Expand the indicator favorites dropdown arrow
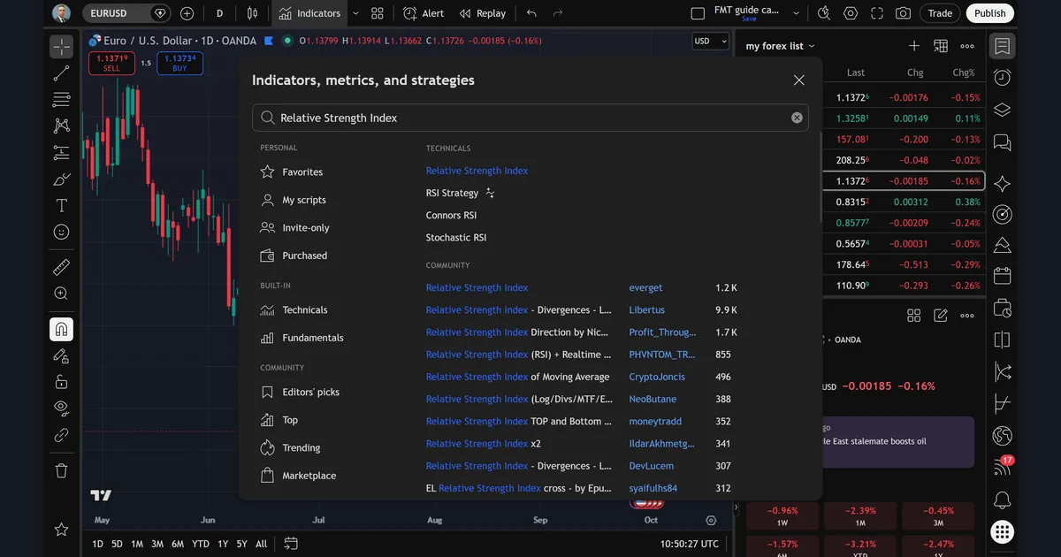The image size is (1061, 557). point(355,13)
